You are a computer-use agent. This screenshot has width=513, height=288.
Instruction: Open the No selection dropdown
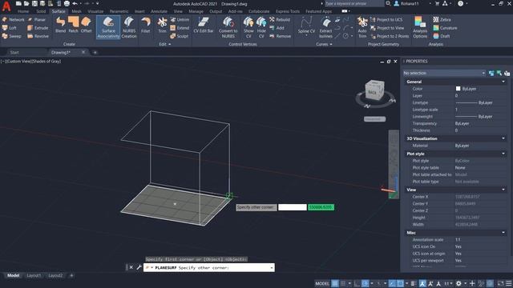[x=444, y=73]
